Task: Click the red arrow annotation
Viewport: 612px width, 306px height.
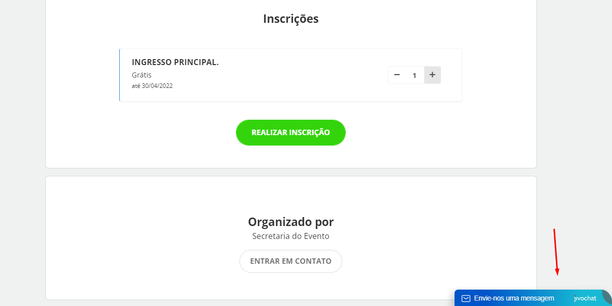Action: 556,252
